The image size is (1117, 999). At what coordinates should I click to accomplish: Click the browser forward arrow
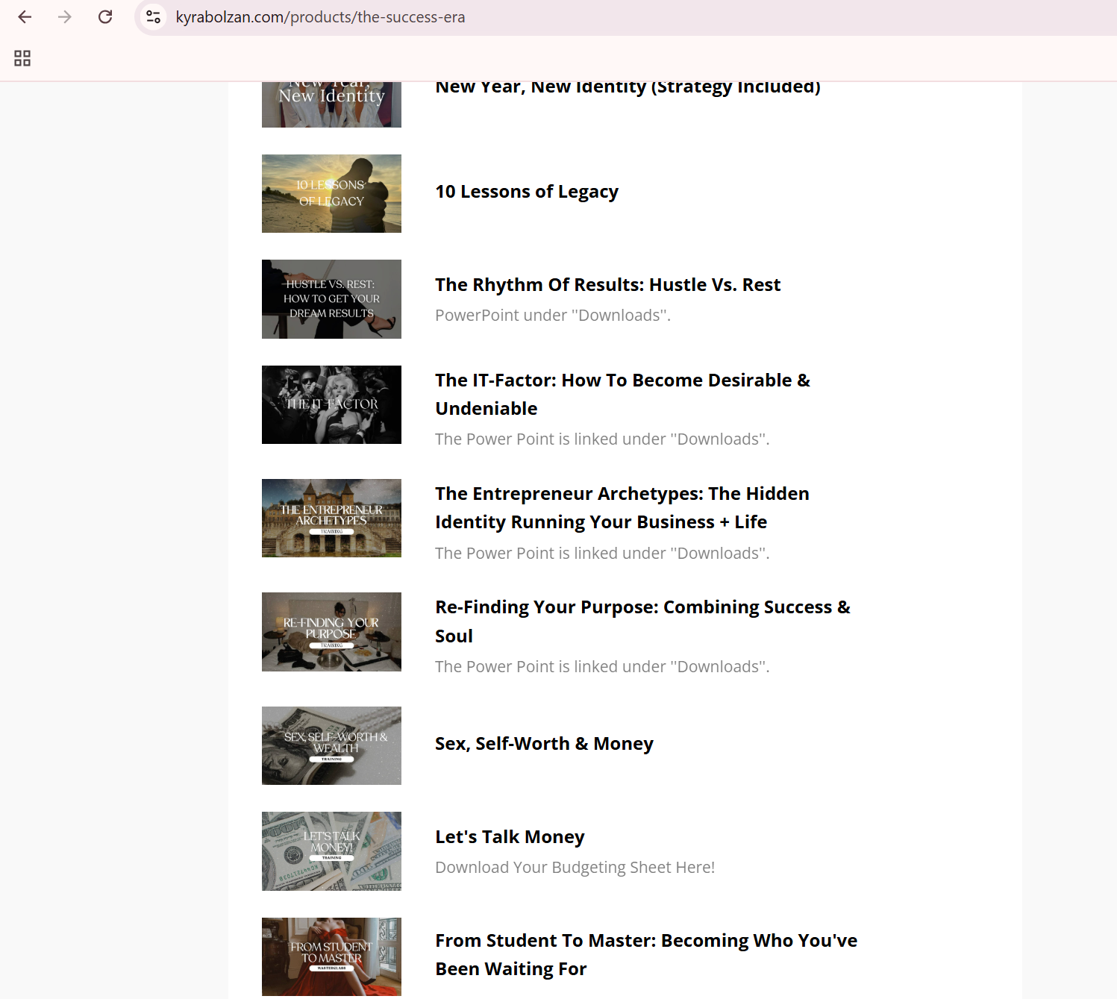pyautogui.click(x=65, y=16)
